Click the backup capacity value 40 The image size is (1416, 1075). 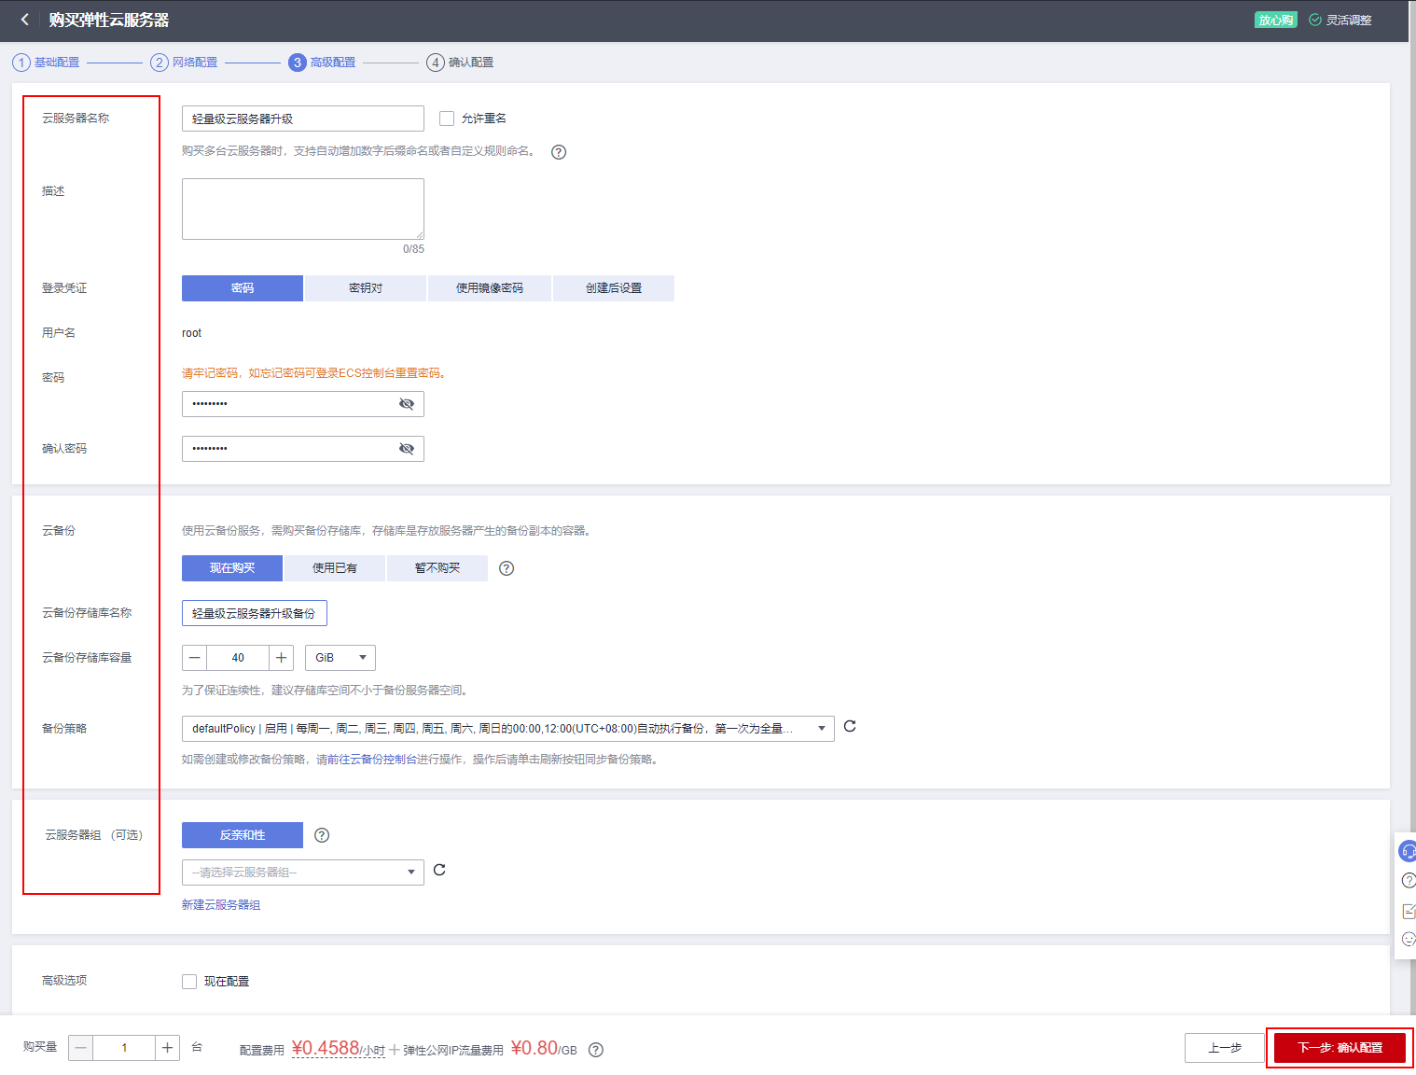point(238,658)
